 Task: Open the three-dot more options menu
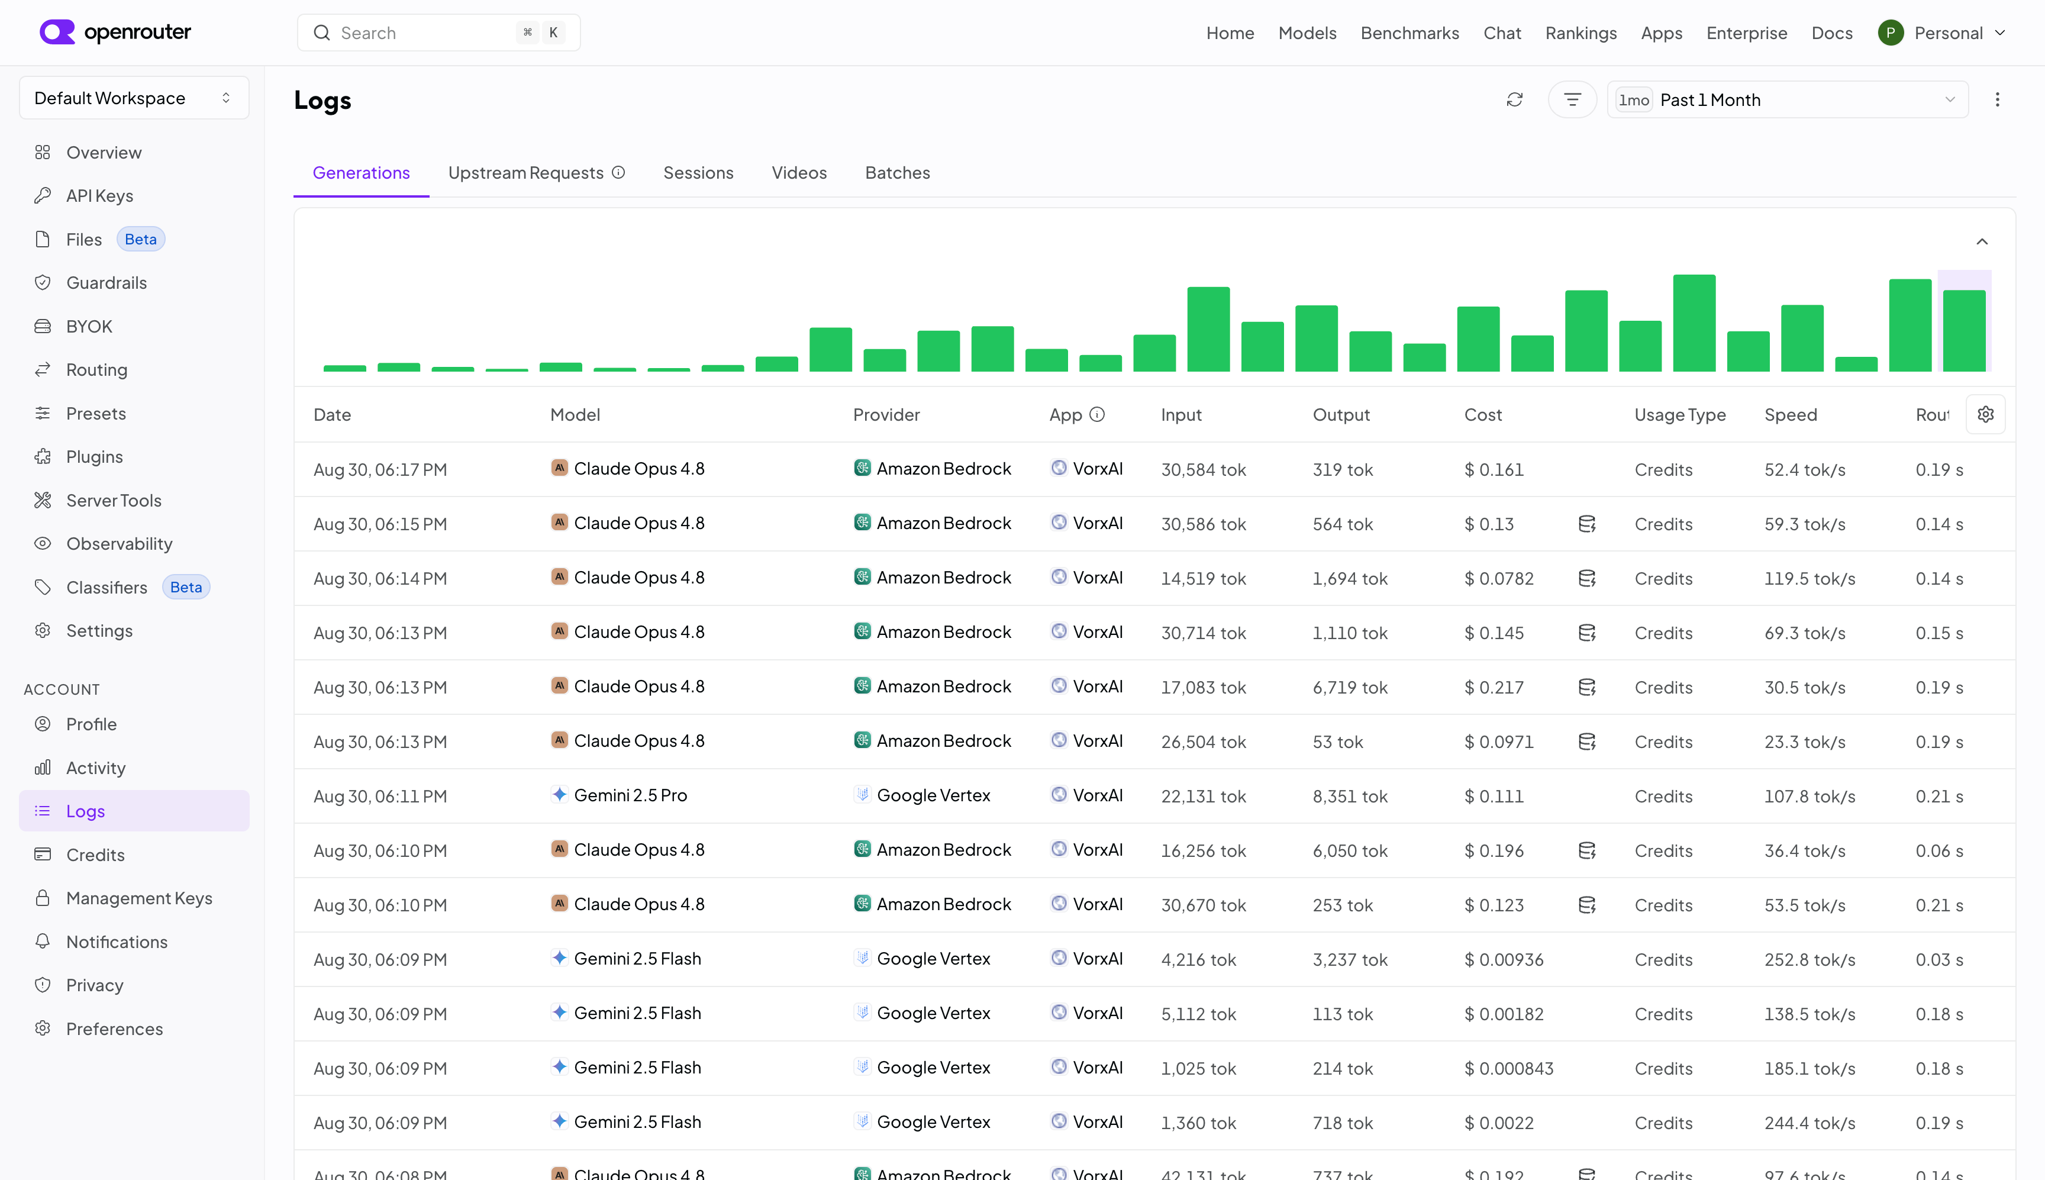pyautogui.click(x=1997, y=99)
